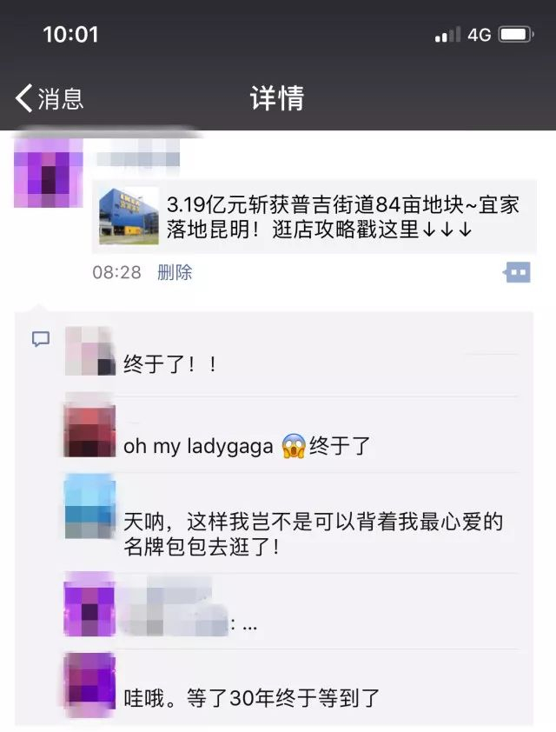
Task: Tap the back chevron arrow
Action: pyautogui.click(x=23, y=98)
